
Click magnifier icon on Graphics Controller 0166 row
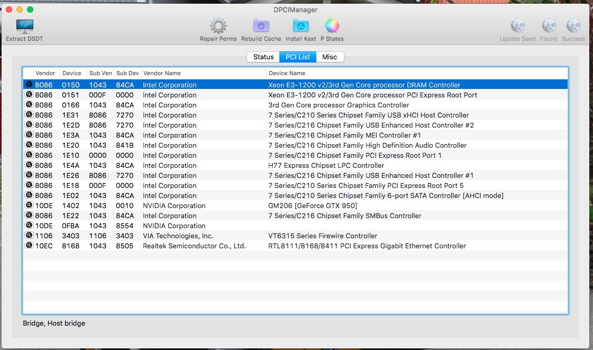29,104
